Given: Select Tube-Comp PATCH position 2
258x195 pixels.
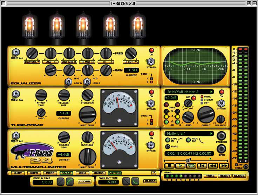Looking at the screenshot, I should coord(151,123).
